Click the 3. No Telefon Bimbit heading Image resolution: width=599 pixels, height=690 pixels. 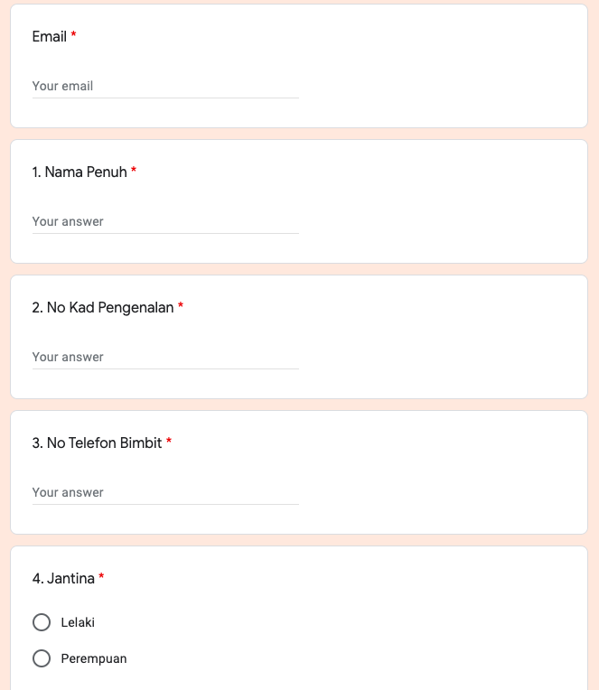click(97, 443)
